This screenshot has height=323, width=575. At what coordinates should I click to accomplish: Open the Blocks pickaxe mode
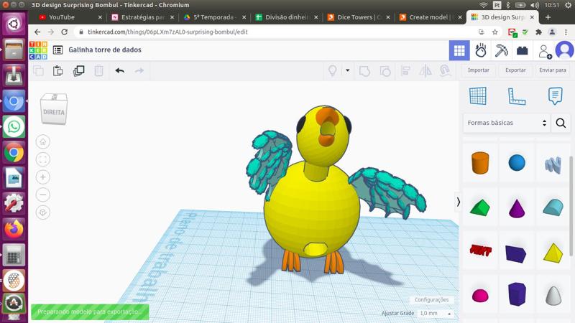[501, 50]
